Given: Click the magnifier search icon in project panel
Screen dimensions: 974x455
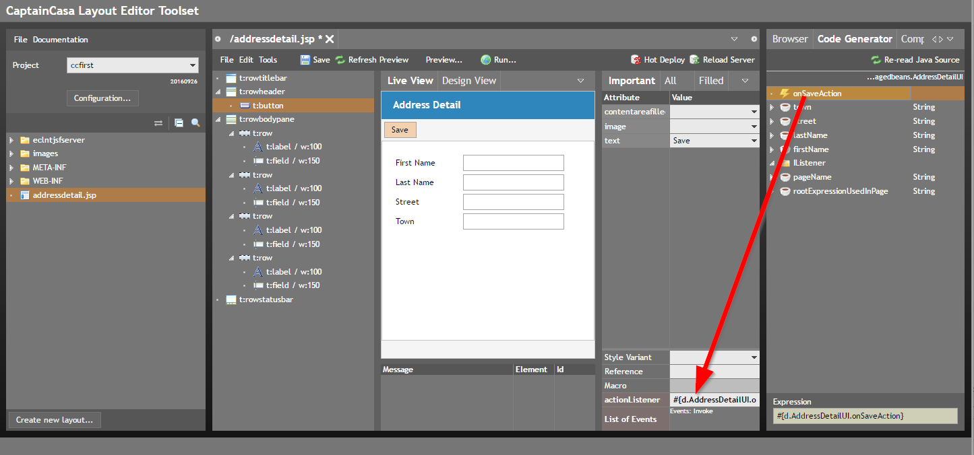Looking at the screenshot, I should [195, 123].
